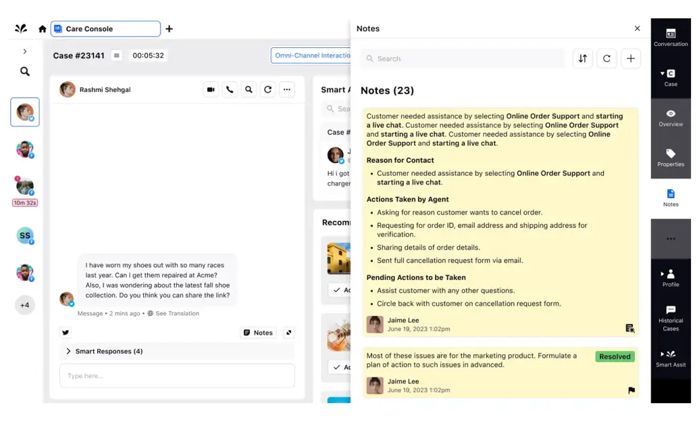697x422 pixels.
Task: Open more options ellipsis in right sidebar
Action: click(x=671, y=239)
